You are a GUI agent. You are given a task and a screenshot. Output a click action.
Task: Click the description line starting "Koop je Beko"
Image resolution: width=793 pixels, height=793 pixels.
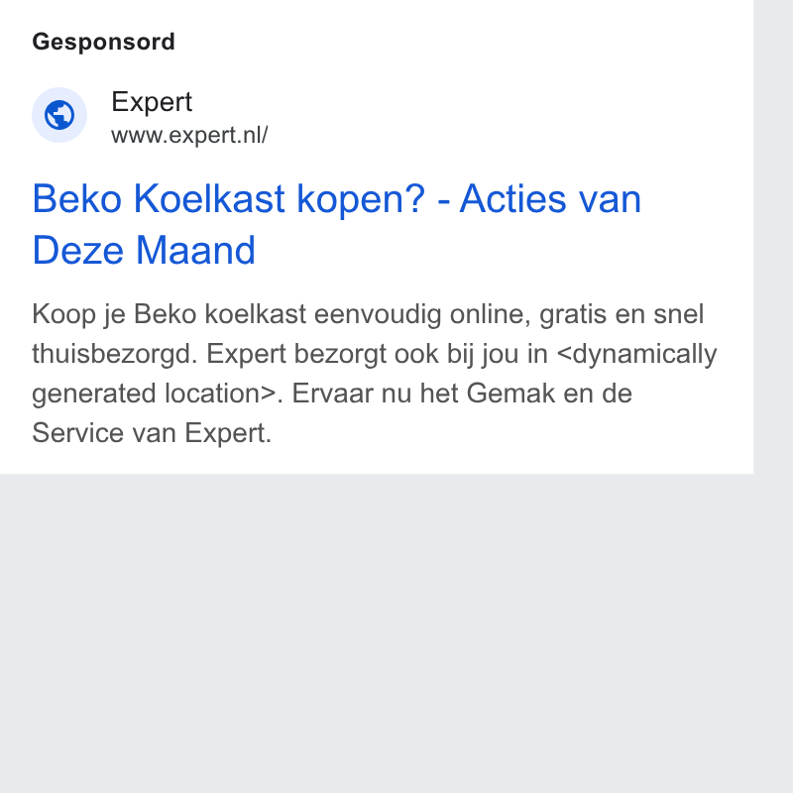[x=368, y=314]
